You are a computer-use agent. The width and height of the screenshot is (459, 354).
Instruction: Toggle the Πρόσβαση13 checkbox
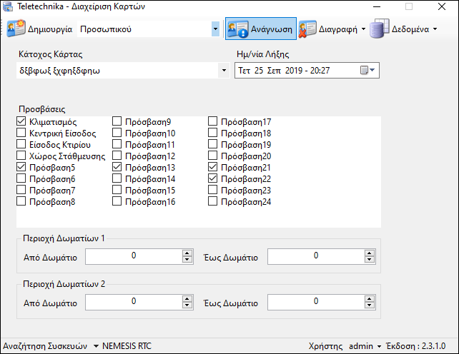(117, 167)
